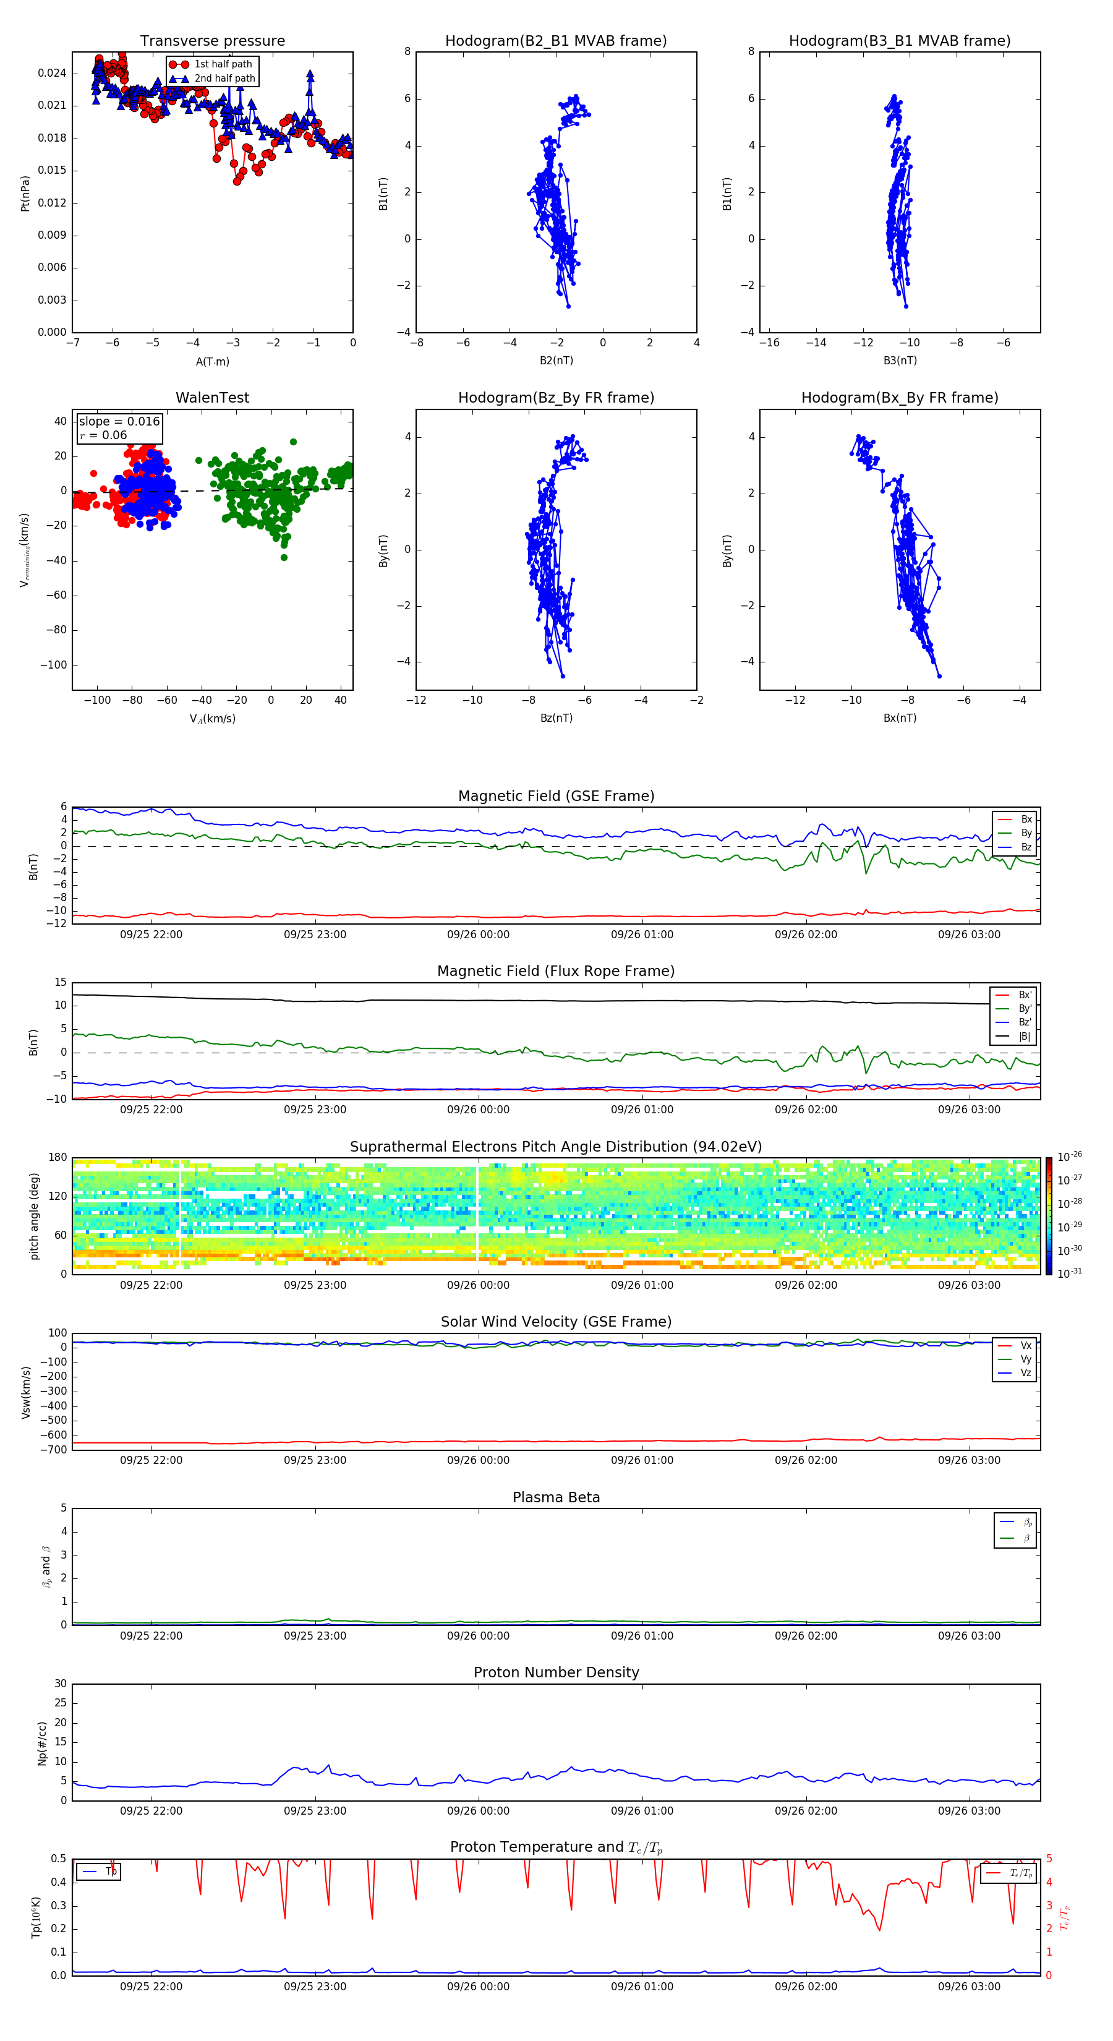Select the '1st half path' legend entry
Screen dimensions: 1113x2041
tap(211, 64)
